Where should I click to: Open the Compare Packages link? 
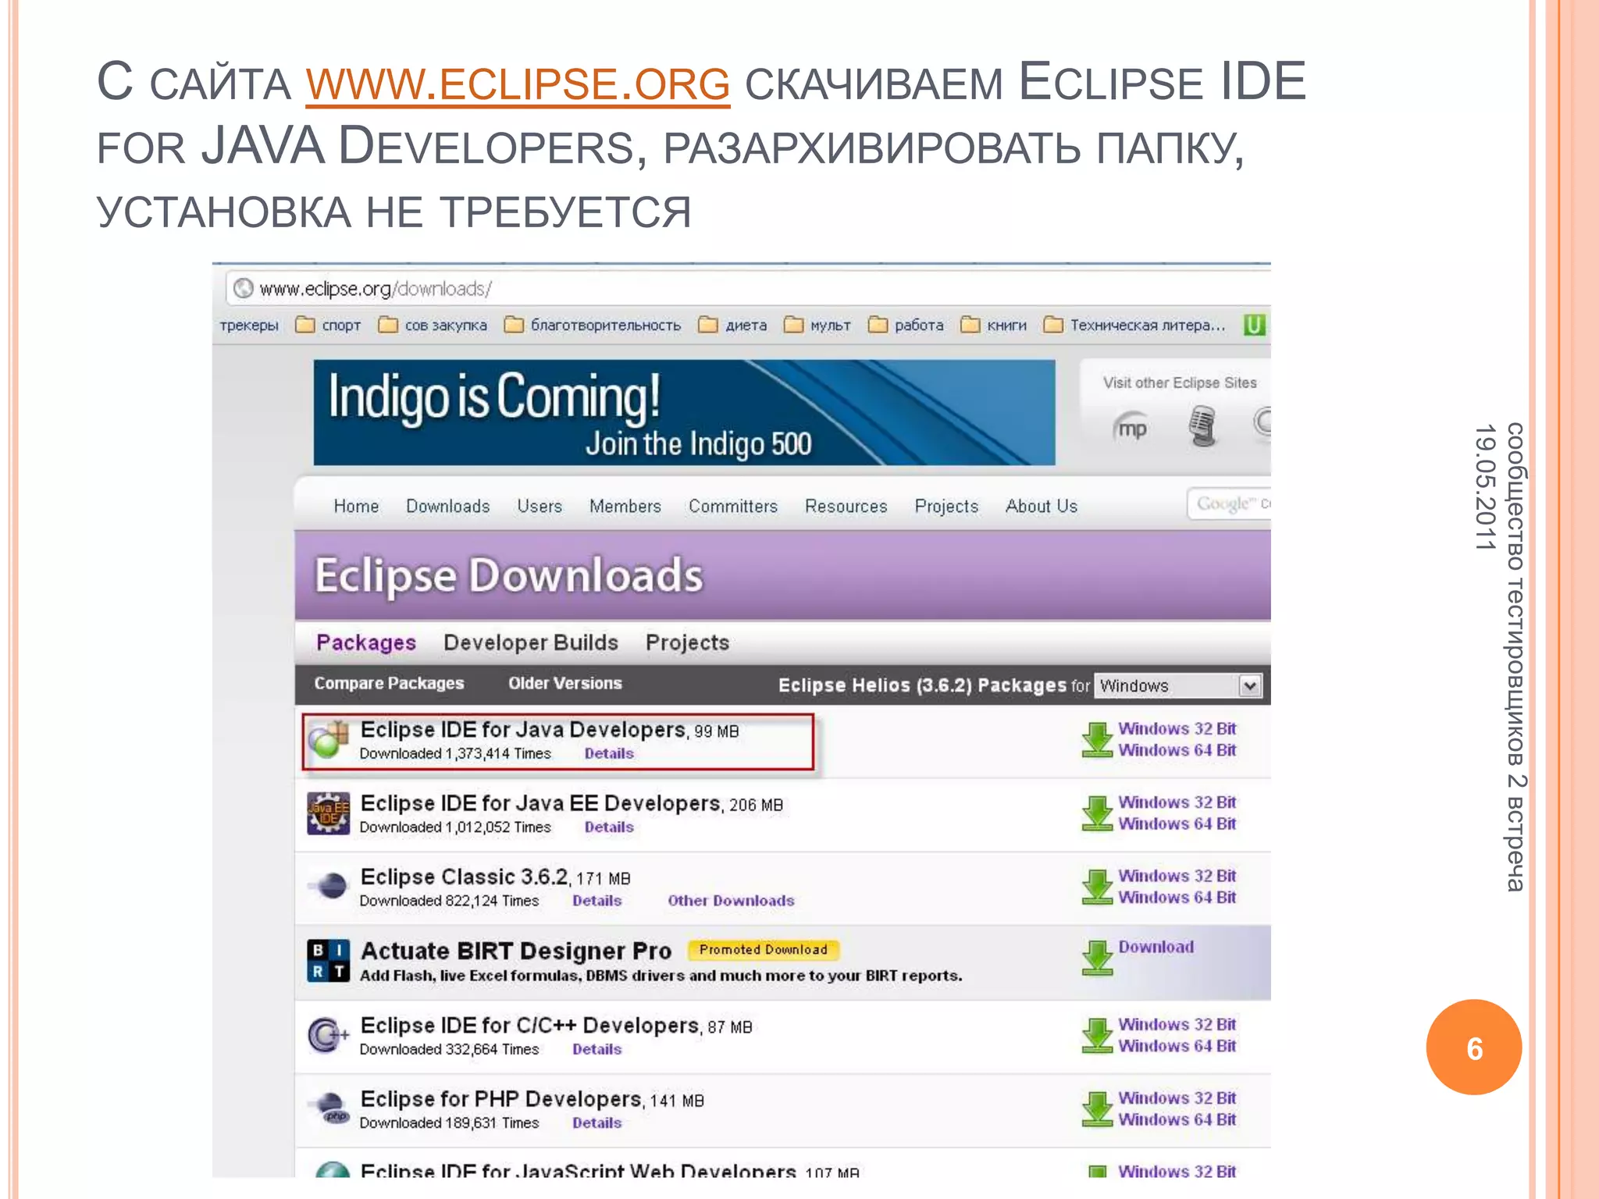click(389, 683)
